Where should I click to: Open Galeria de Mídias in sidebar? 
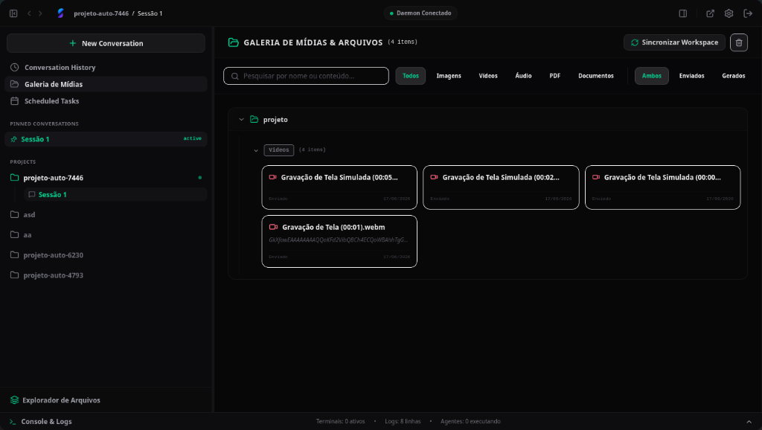point(106,84)
